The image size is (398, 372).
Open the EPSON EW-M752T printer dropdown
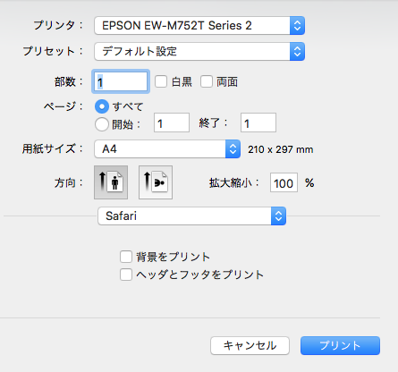(199, 26)
